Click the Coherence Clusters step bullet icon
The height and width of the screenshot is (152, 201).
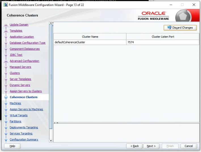6,97
